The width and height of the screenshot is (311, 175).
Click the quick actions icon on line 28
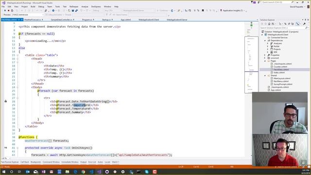coord(5,102)
